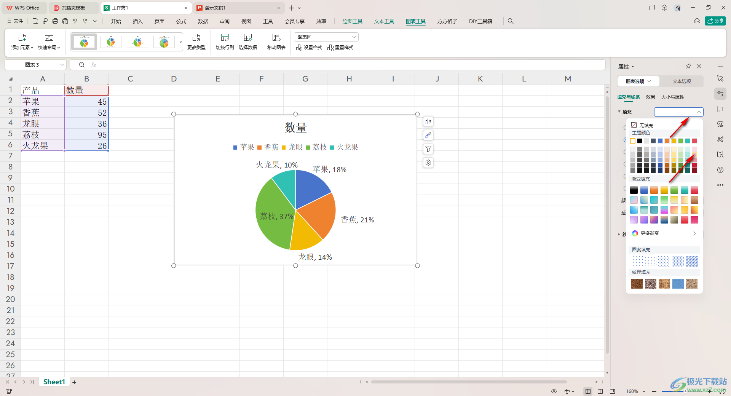731x396 pixels.
Task: Open the 图表区 chart element combo box
Action: click(x=326, y=37)
